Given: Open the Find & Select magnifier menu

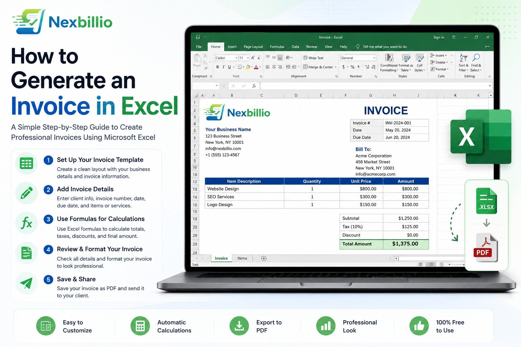Looking at the screenshot, I should click(476, 63).
